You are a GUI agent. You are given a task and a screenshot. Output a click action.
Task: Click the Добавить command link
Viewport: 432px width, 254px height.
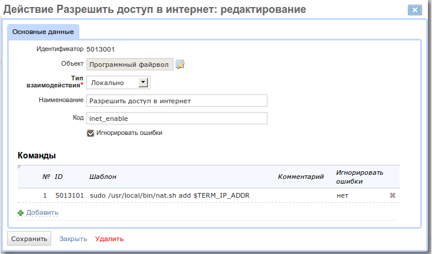click(42, 212)
